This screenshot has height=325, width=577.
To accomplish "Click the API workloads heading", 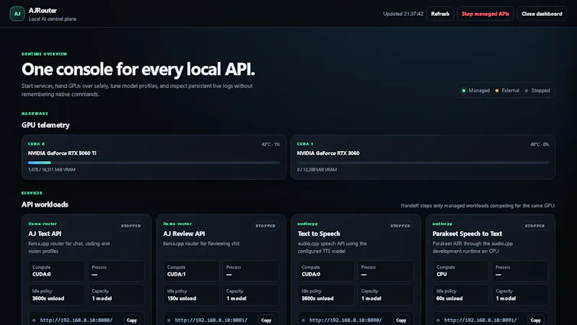I will pyautogui.click(x=45, y=204).
